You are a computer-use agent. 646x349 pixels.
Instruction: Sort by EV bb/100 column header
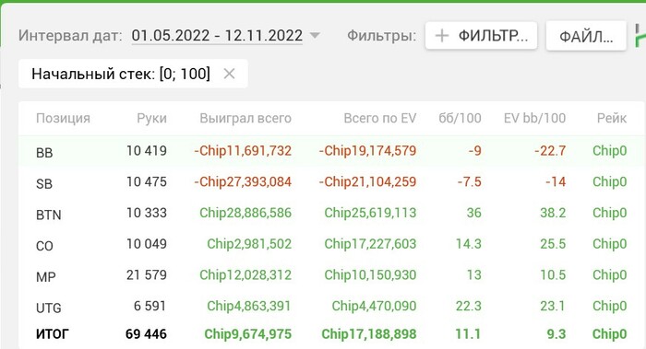(534, 119)
